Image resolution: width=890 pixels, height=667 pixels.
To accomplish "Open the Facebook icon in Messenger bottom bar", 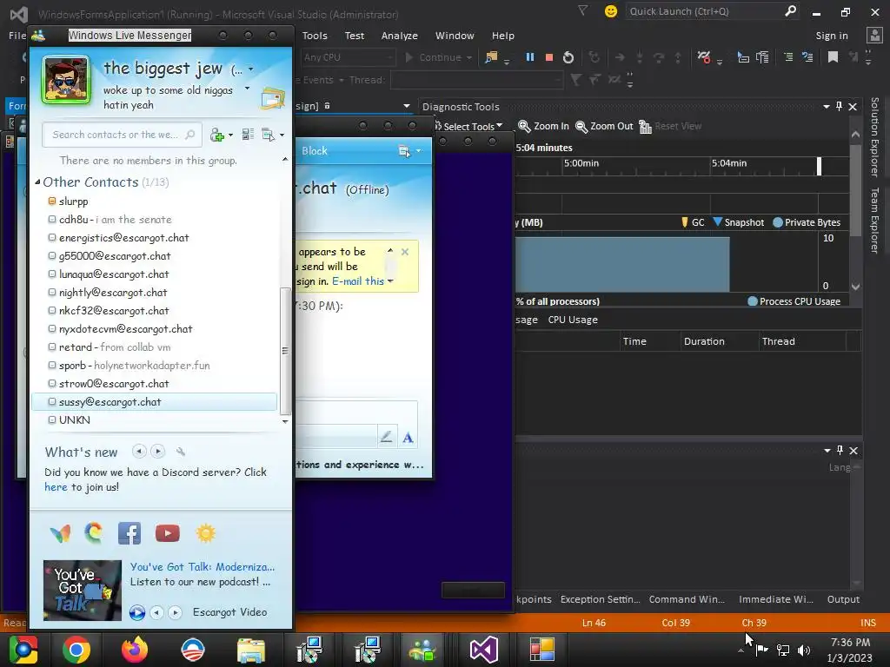I will [130, 533].
